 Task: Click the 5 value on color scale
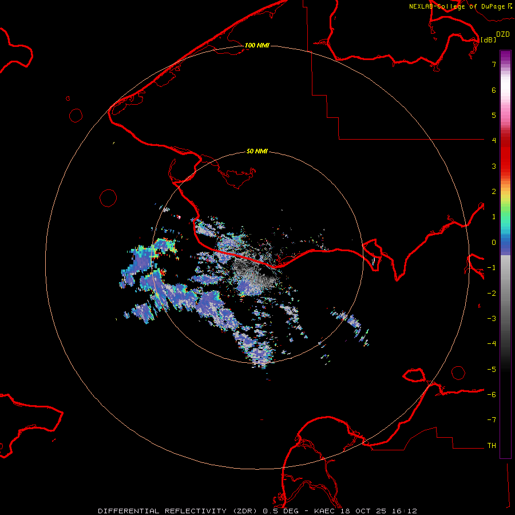pos(494,115)
